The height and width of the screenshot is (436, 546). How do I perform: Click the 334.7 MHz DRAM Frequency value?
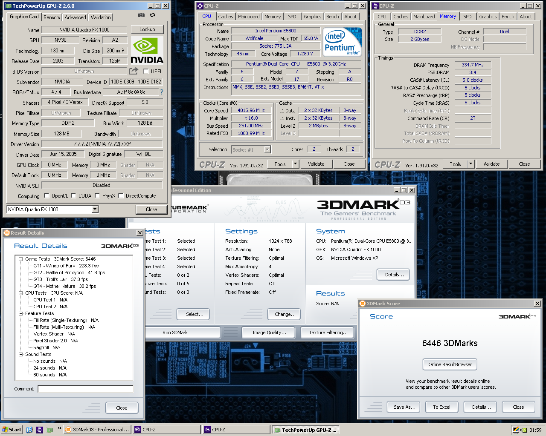click(x=473, y=65)
